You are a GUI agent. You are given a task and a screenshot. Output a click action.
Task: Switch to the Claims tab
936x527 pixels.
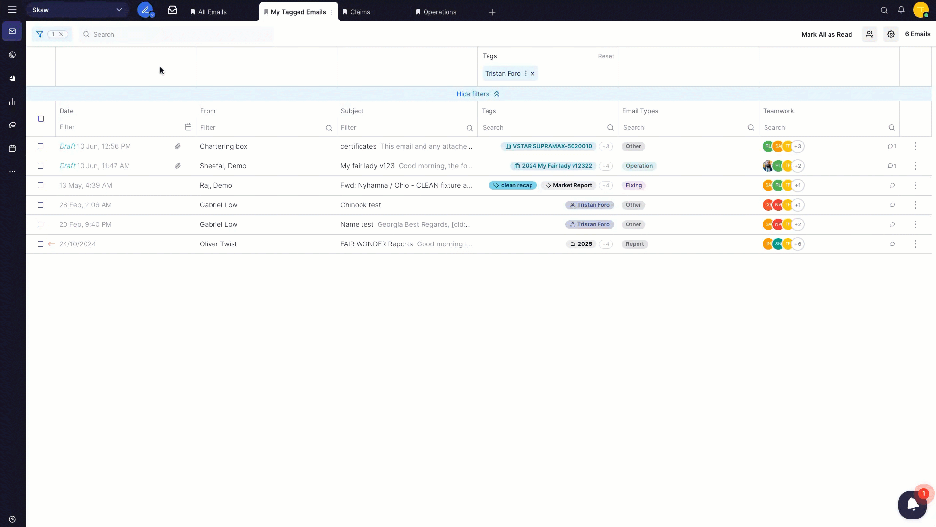click(x=360, y=12)
